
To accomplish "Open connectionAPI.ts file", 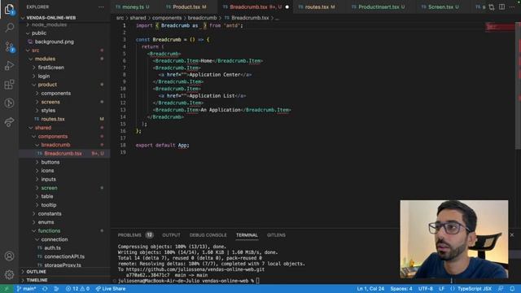I will click(65, 256).
